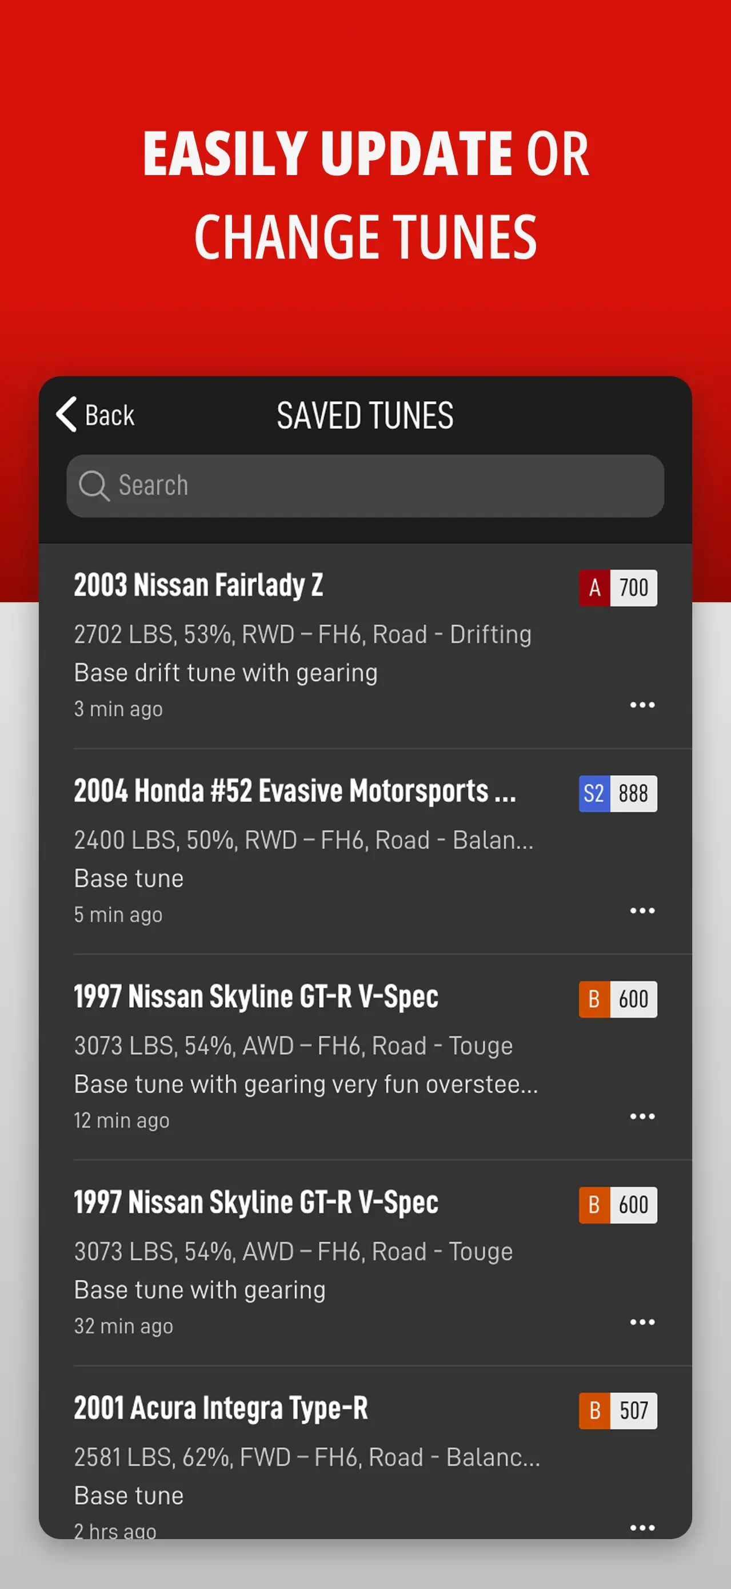
Task: Select B 600 badge on 32 min ago tune
Action: click(x=618, y=1205)
